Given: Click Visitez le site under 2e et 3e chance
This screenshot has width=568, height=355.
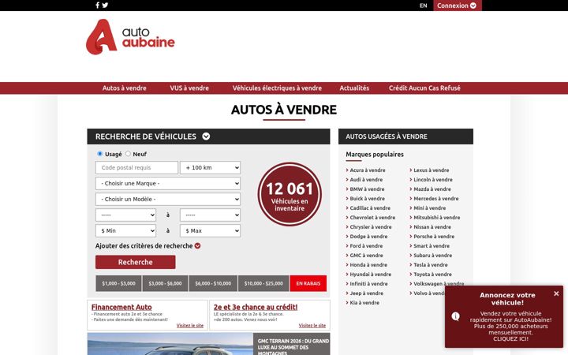Looking at the screenshot, I should (x=312, y=325).
